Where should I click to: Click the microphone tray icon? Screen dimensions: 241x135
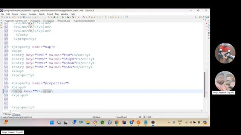coord(174,123)
